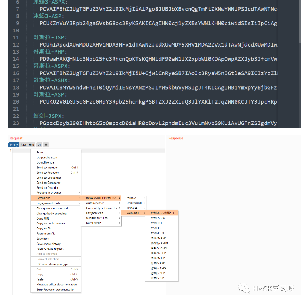Image resolution: width=304 pixels, height=302 pixels.
Task: Open AutoRepeater extension submenu
Action: pos(101,203)
